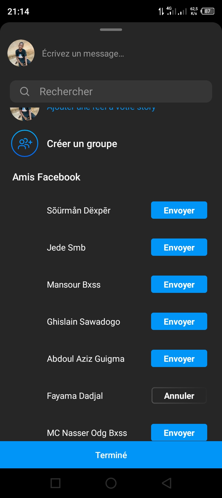Send to MC Nasser Odg Bxss
The height and width of the screenshot is (498, 222).
tap(179, 433)
